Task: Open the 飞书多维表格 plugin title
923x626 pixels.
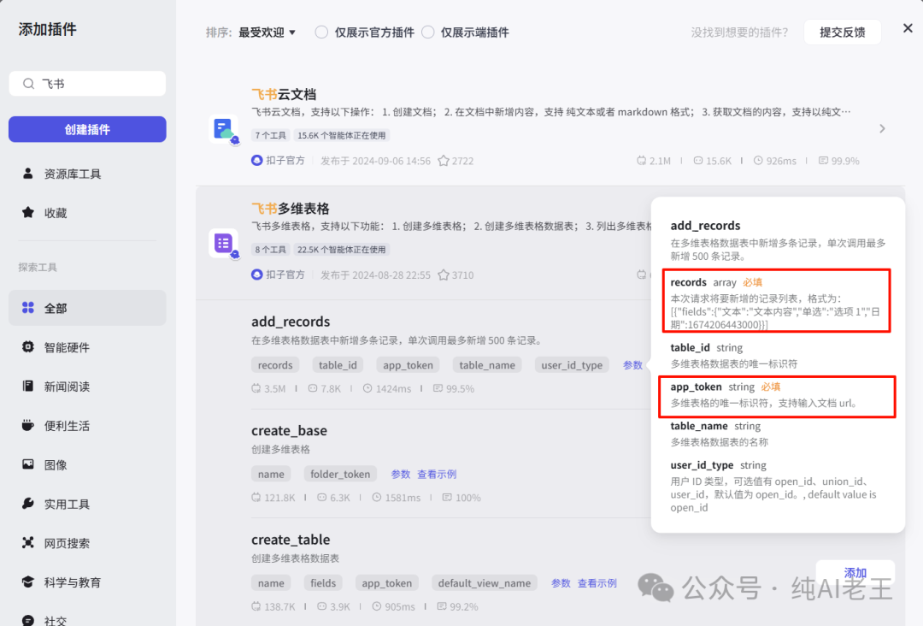Action: (291, 209)
